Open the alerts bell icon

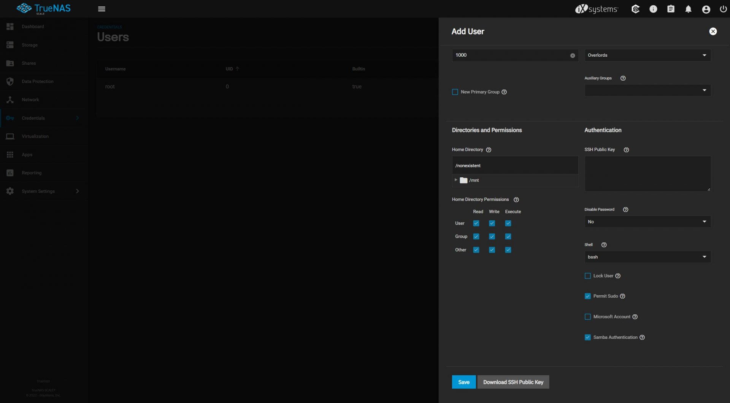pyautogui.click(x=688, y=9)
